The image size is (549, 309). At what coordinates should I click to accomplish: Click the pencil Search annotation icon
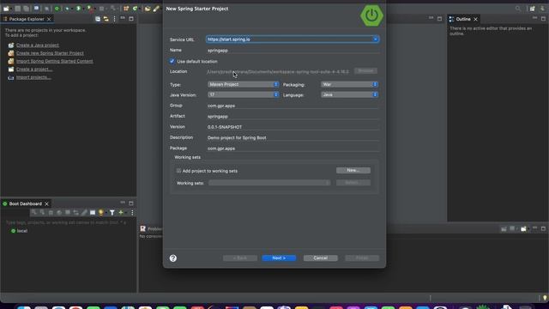point(156,9)
